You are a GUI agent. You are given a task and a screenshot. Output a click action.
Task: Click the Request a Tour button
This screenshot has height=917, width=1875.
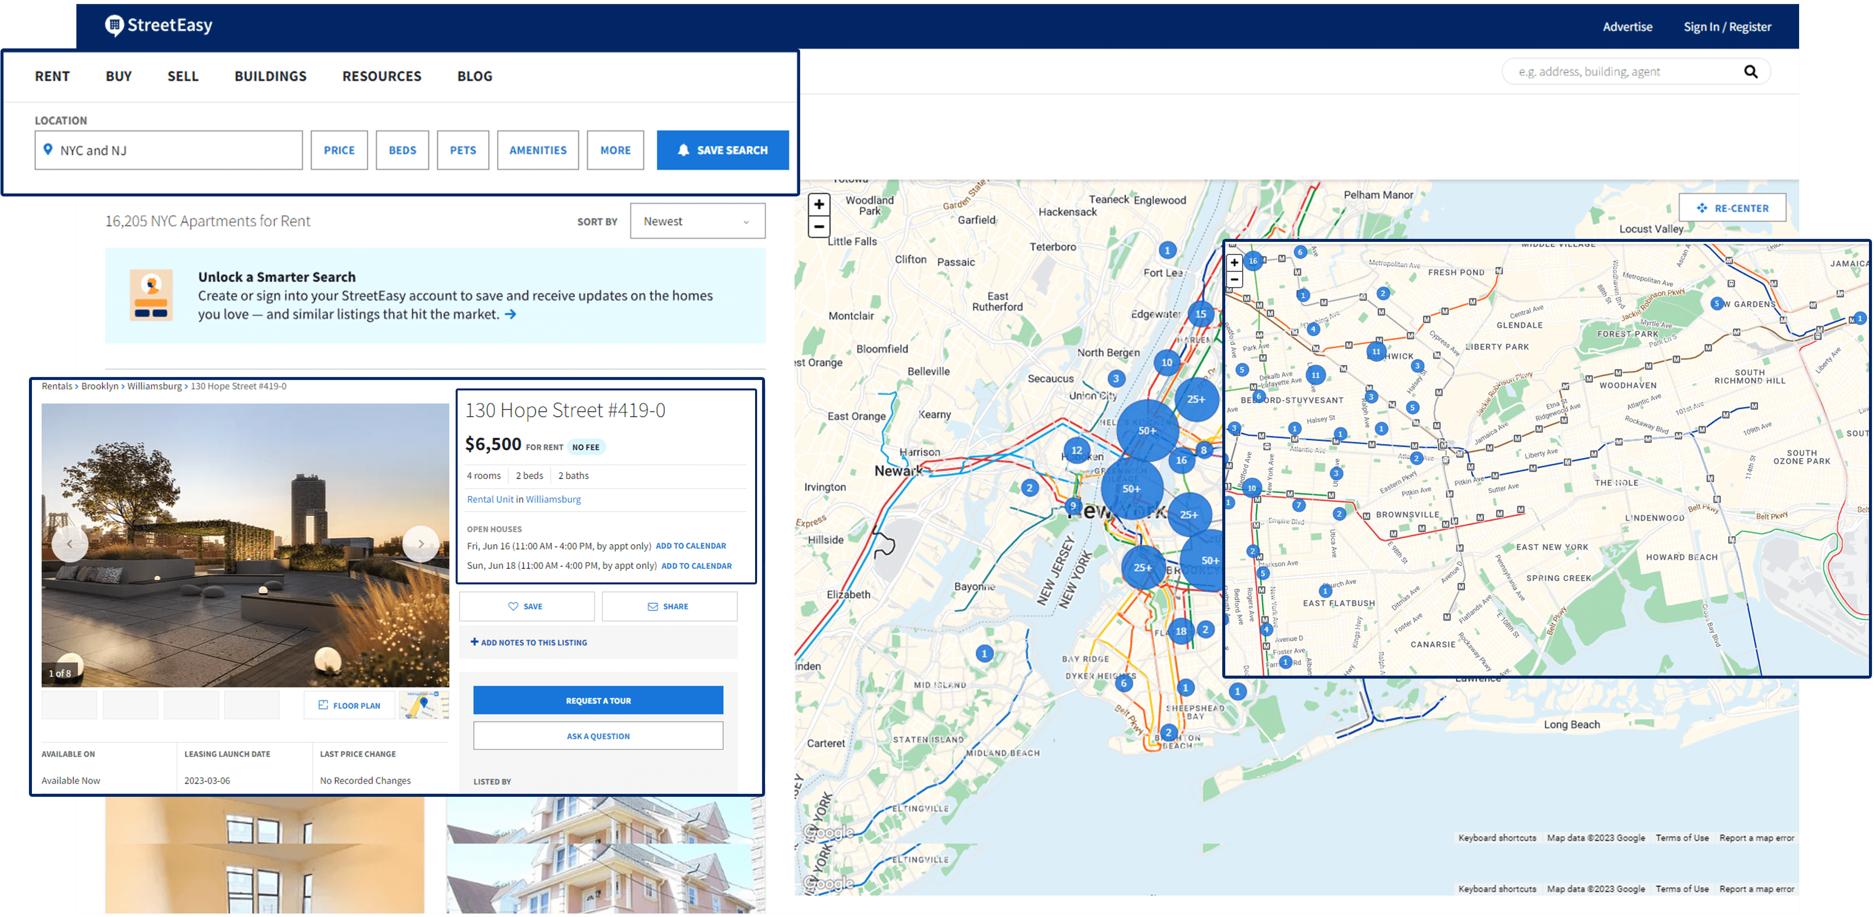598,700
